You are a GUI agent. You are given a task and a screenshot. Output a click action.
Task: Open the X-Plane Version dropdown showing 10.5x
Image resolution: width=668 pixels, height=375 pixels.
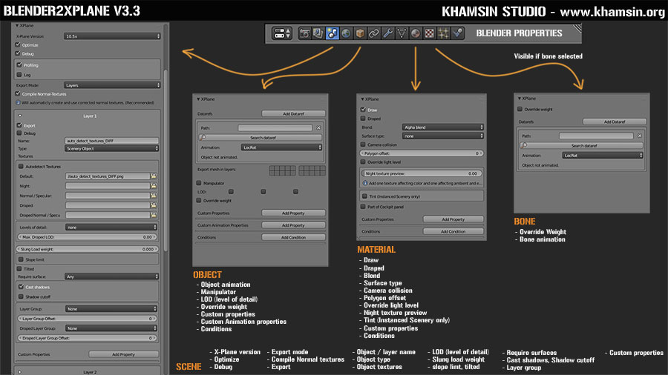[x=112, y=36]
